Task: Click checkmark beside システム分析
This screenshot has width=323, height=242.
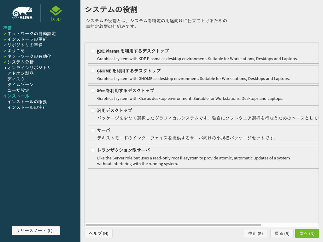Action: tap(5, 62)
